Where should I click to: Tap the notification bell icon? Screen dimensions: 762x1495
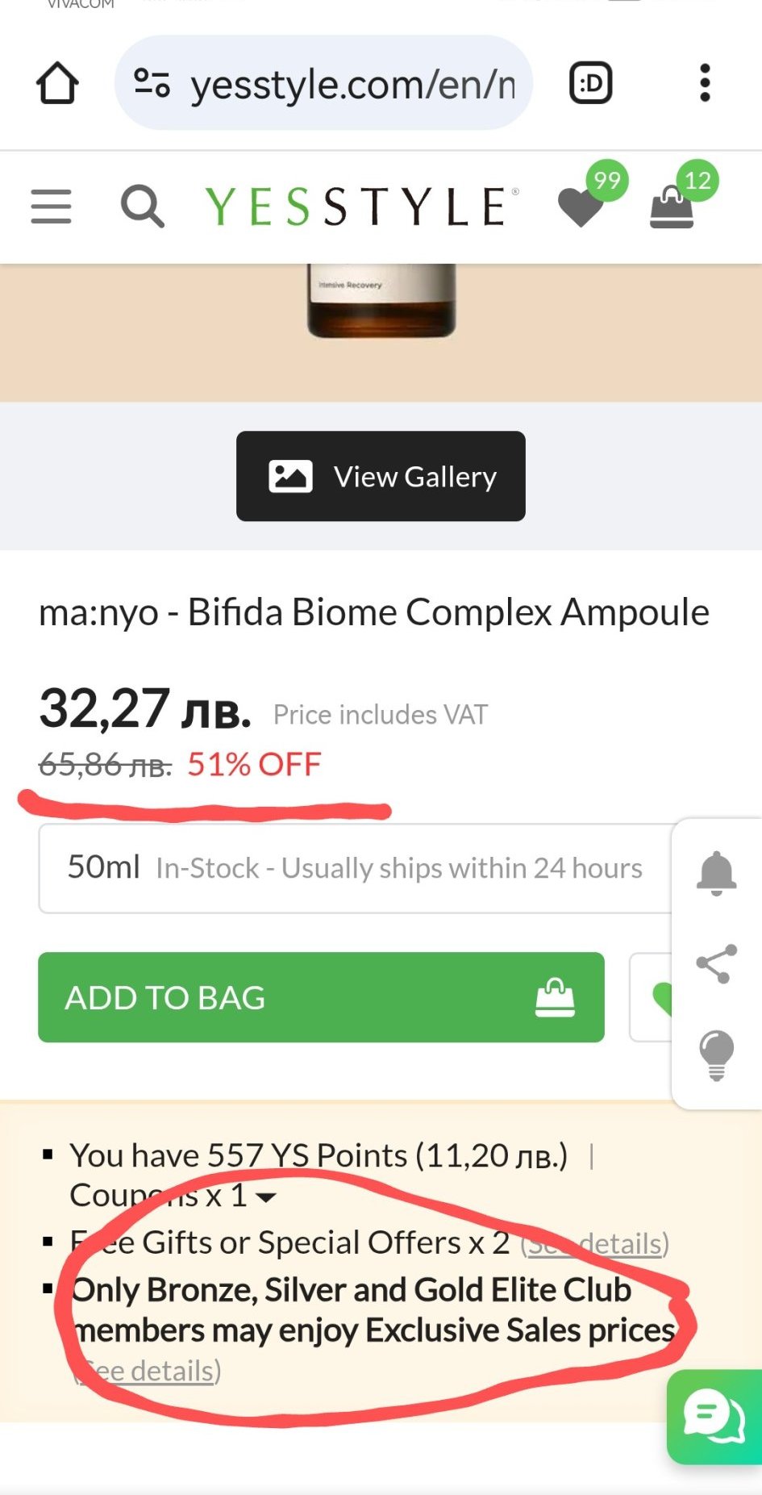pyautogui.click(x=716, y=873)
